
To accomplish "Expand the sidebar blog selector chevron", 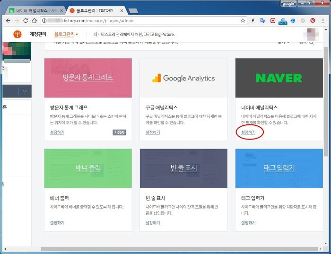I will point(25,91).
